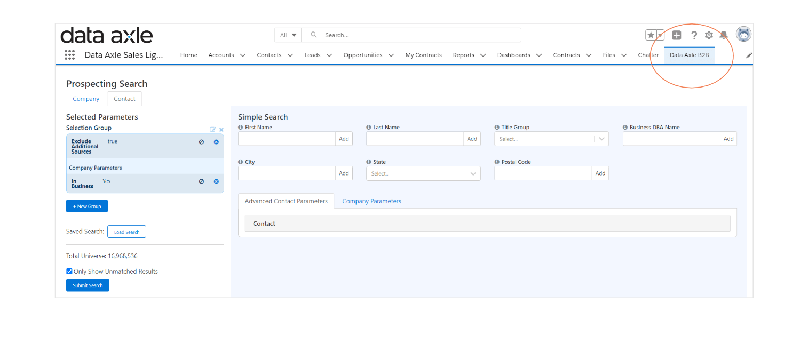The height and width of the screenshot is (357, 808).
Task: Switch to Company Parameters tab
Action: [371, 201]
